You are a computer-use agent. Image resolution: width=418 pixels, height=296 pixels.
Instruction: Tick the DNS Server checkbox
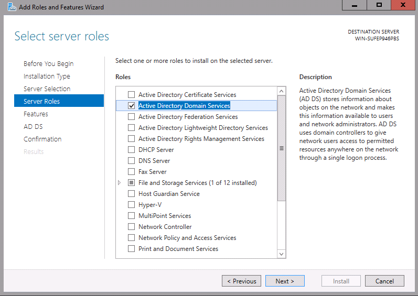tap(131, 161)
